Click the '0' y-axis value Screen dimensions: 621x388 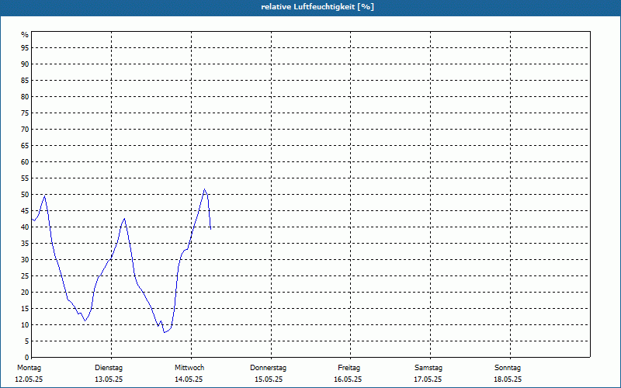[x=27, y=358]
